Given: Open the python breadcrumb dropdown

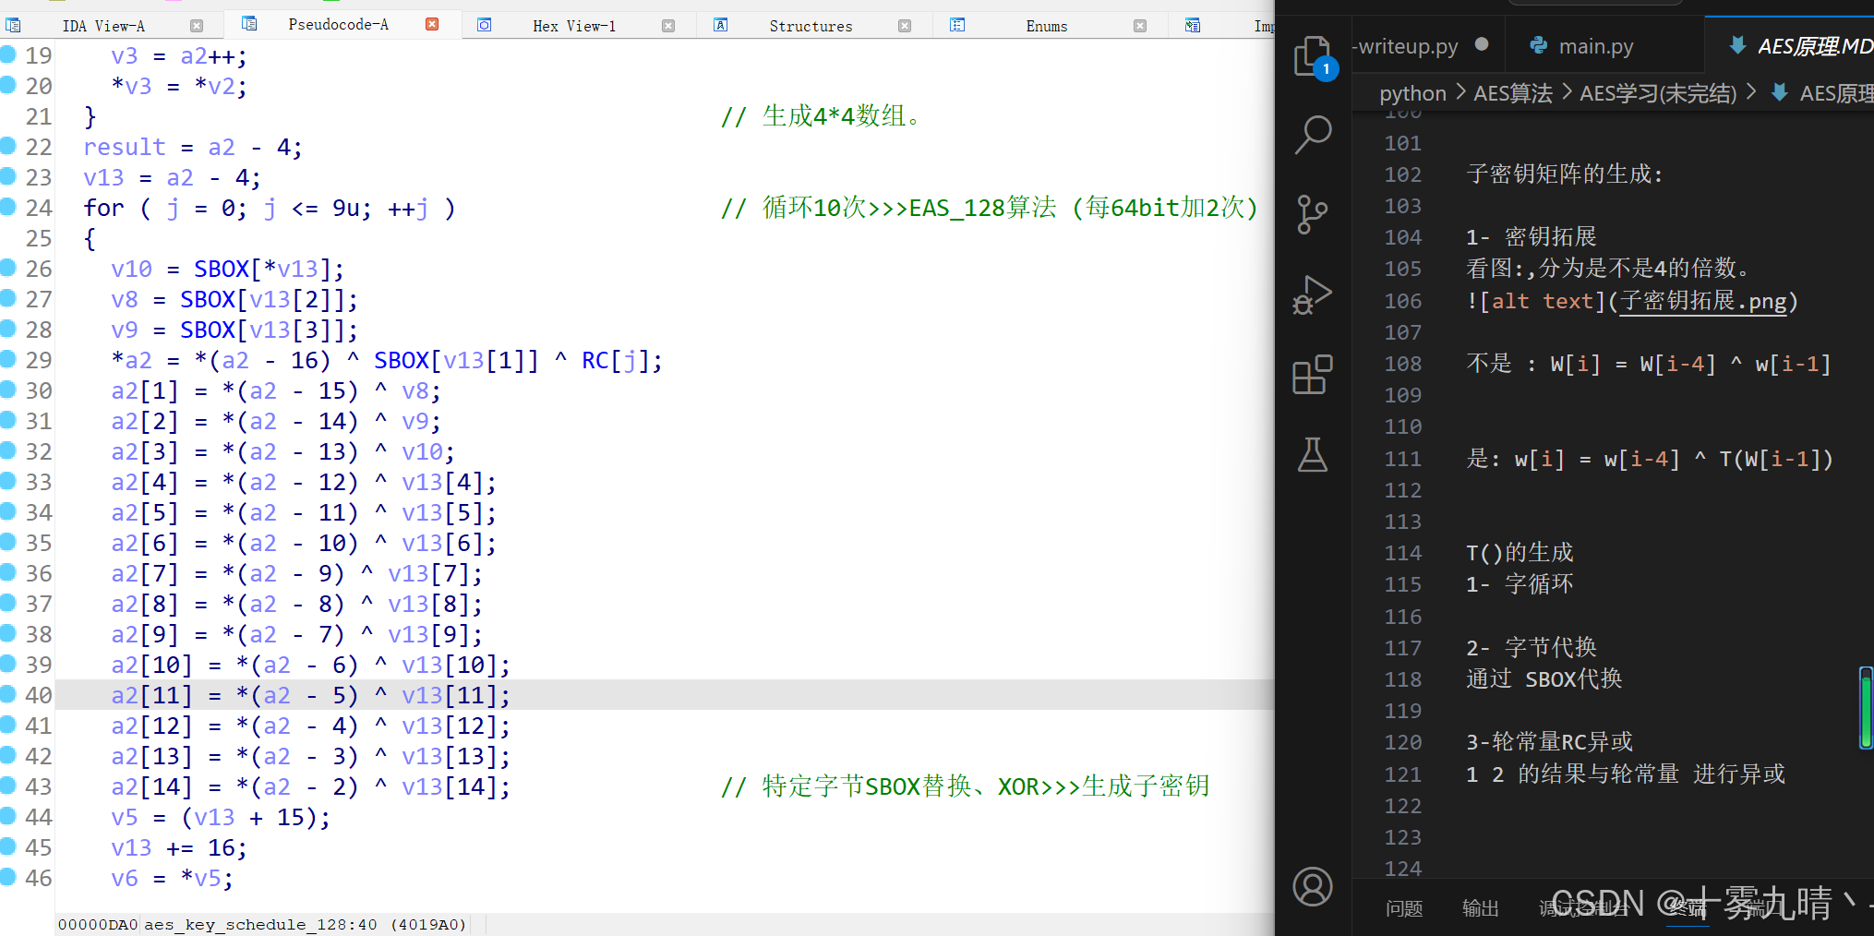Looking at the screenshot, I should click(x=1412, y=92).
